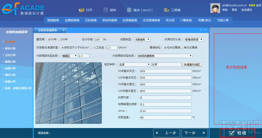Click the 人工给定 kN/m² value field
This screenshot has width=262, height=138.
[x=112, y=48]
